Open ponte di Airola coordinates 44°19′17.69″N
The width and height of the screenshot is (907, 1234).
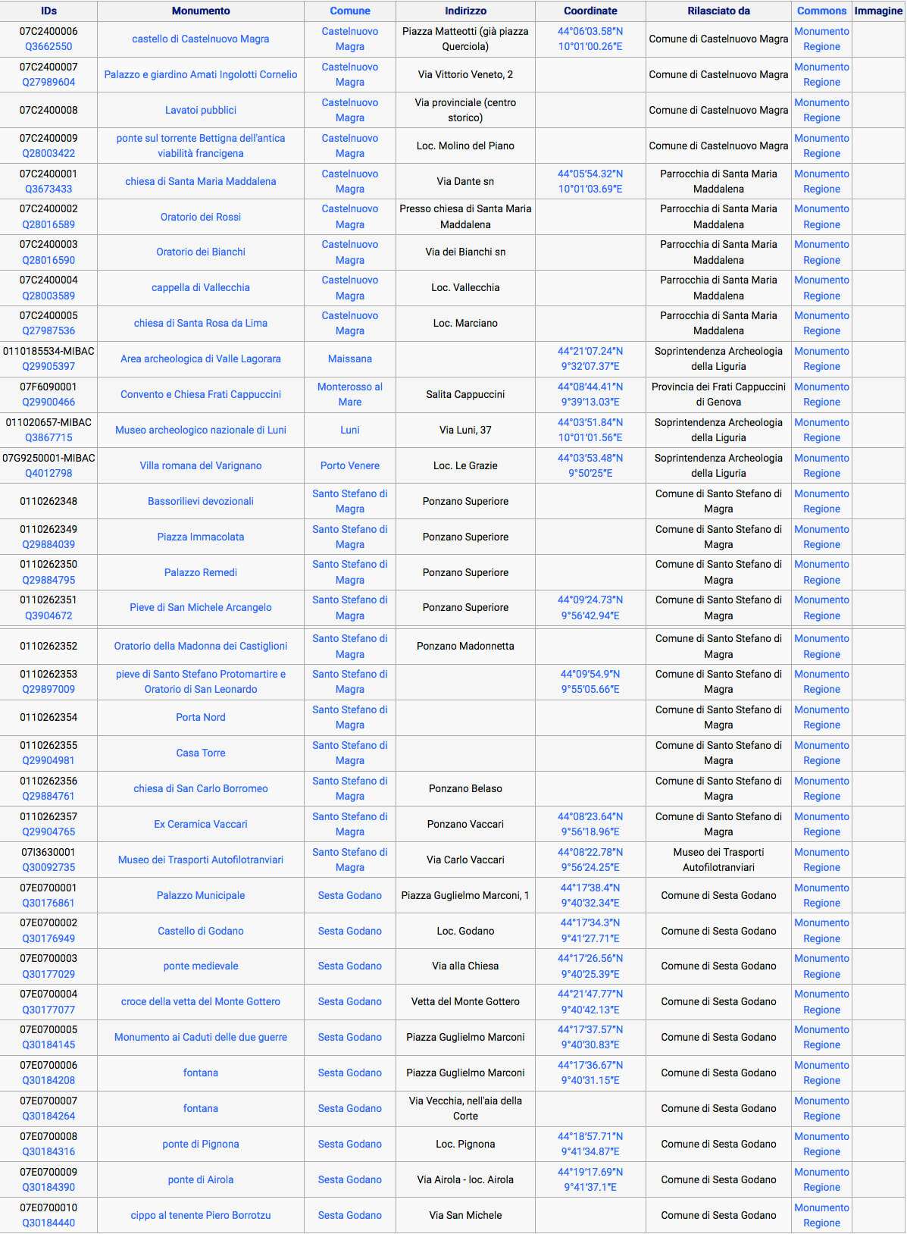[x=590, y=1179]
